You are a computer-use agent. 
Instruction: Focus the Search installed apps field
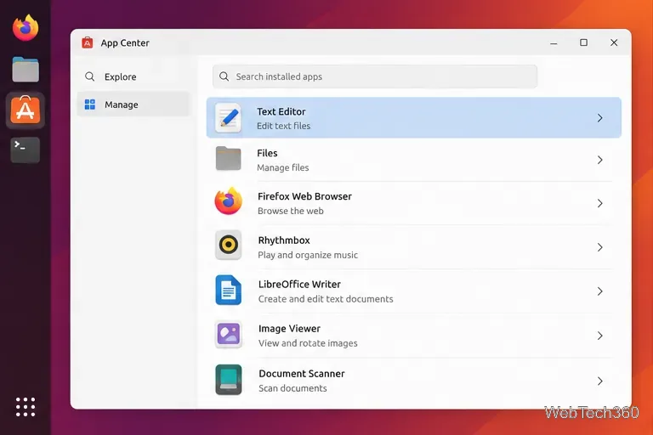(375, 76)
